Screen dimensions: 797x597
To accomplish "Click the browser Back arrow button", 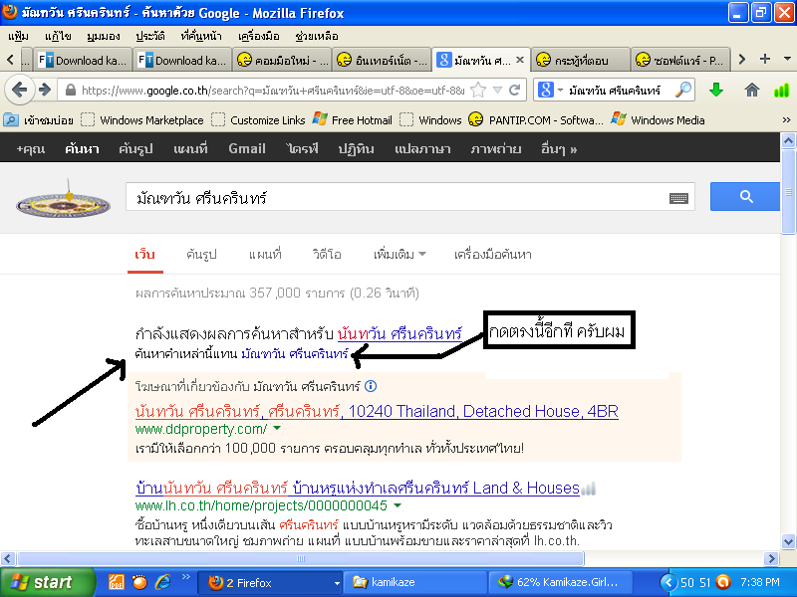I will (19, 91).
